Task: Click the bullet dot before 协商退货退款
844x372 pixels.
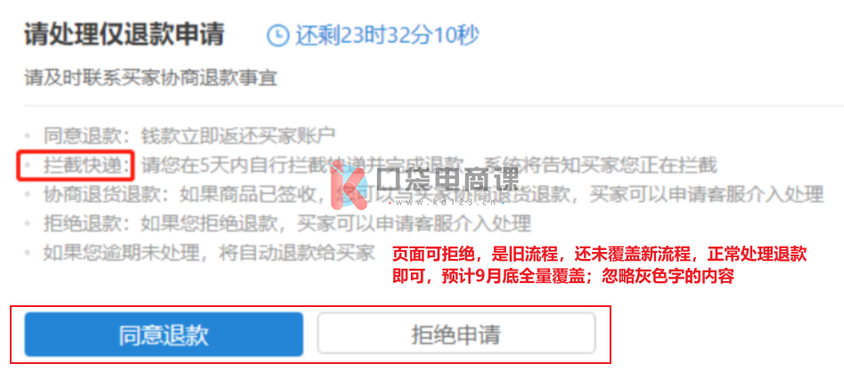Action: coord(29,194)
